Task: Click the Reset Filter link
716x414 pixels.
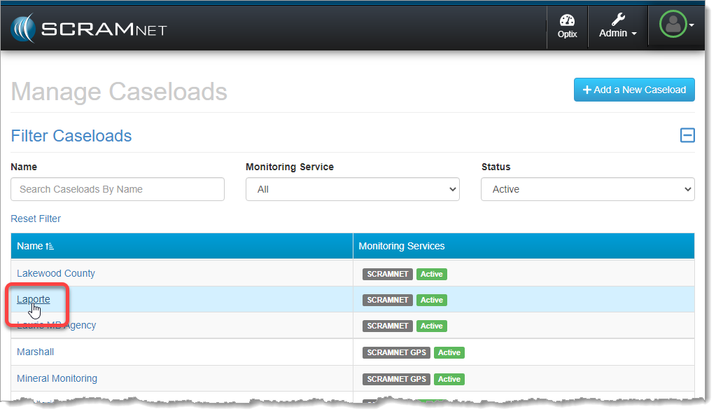Action: 36,219
